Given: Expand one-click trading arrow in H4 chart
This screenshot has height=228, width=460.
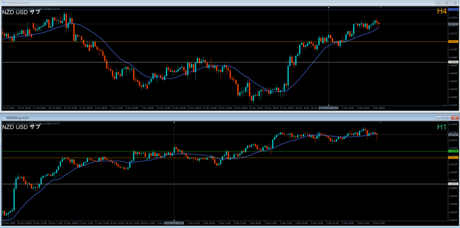Looking at the screenshot, I should [x=4, y=8].
